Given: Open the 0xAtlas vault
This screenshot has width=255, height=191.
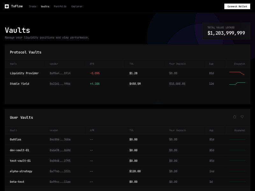Looking at the screenshot, I should point(15,140).
